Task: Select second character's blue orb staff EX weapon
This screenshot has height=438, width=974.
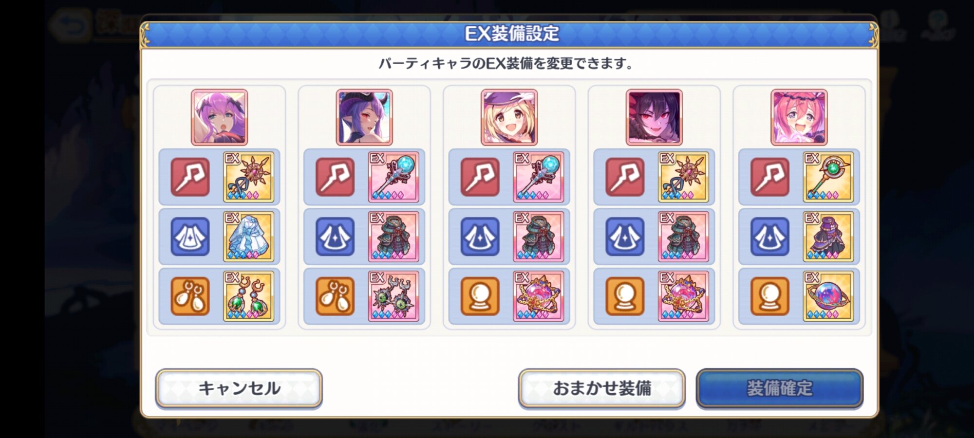Action: 393,177
